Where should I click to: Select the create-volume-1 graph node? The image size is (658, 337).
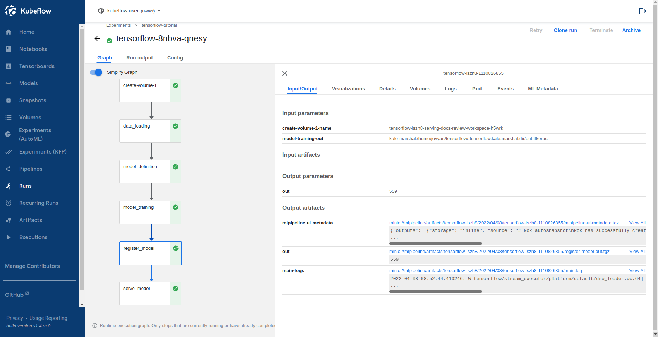tap(150, 90)
